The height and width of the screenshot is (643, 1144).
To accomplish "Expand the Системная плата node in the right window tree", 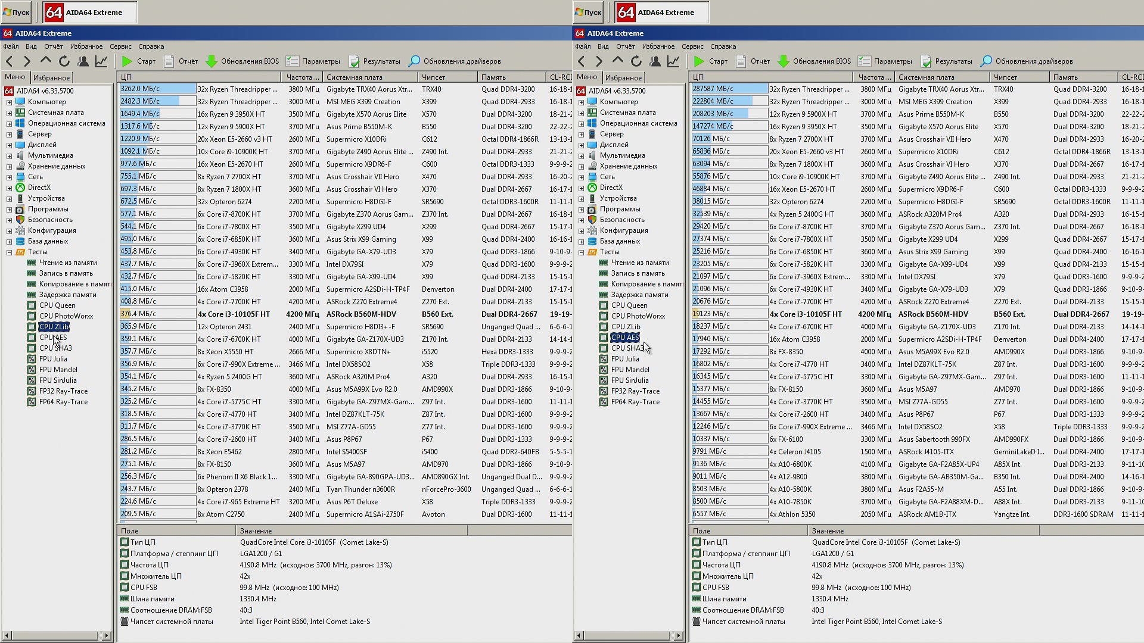I will 581,113.
